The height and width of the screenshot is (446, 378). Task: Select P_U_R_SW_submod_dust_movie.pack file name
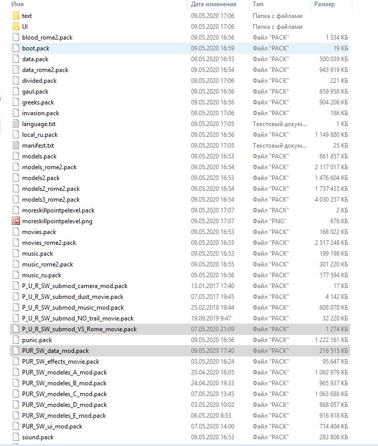coord(73,297)
